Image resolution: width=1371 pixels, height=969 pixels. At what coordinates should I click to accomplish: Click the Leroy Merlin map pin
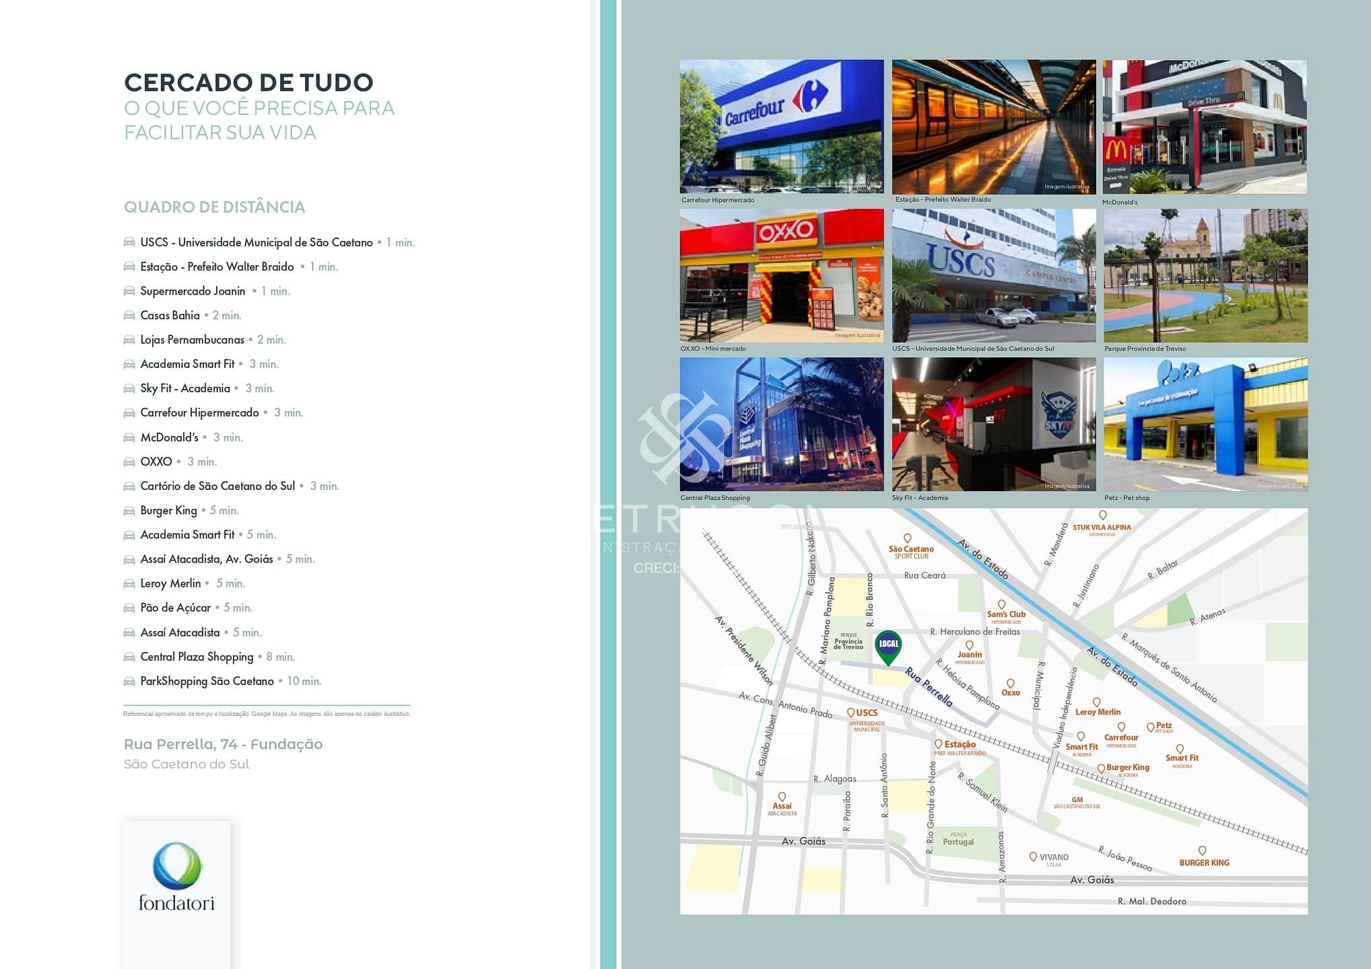[x=1096, y=702]
